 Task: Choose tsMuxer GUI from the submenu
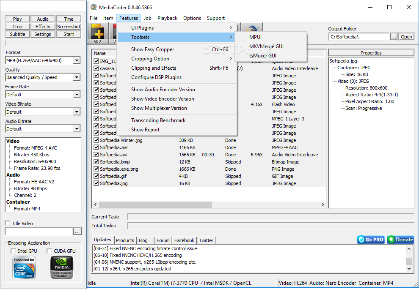coord(271,56)
